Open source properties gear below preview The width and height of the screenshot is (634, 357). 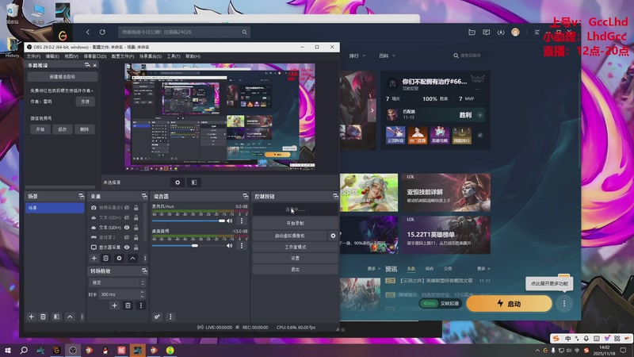click(x=178, y=182)
